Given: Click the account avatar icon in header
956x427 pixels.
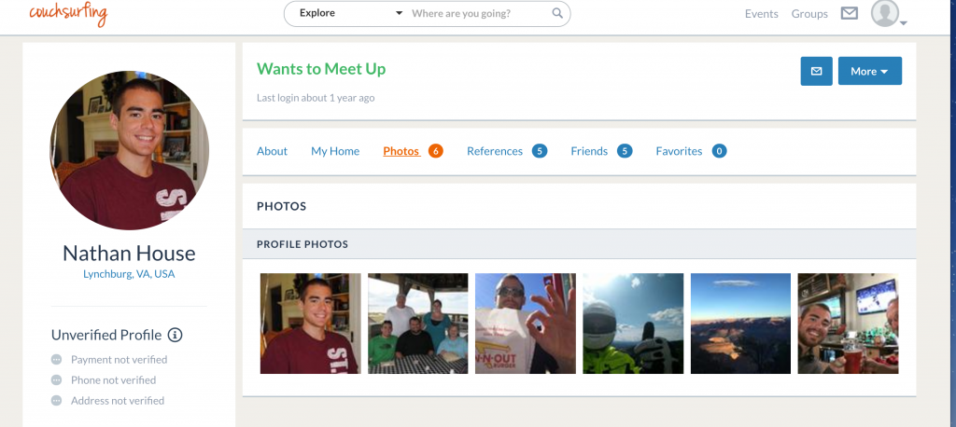Looking at the screenshot, I should coord(884,13).
